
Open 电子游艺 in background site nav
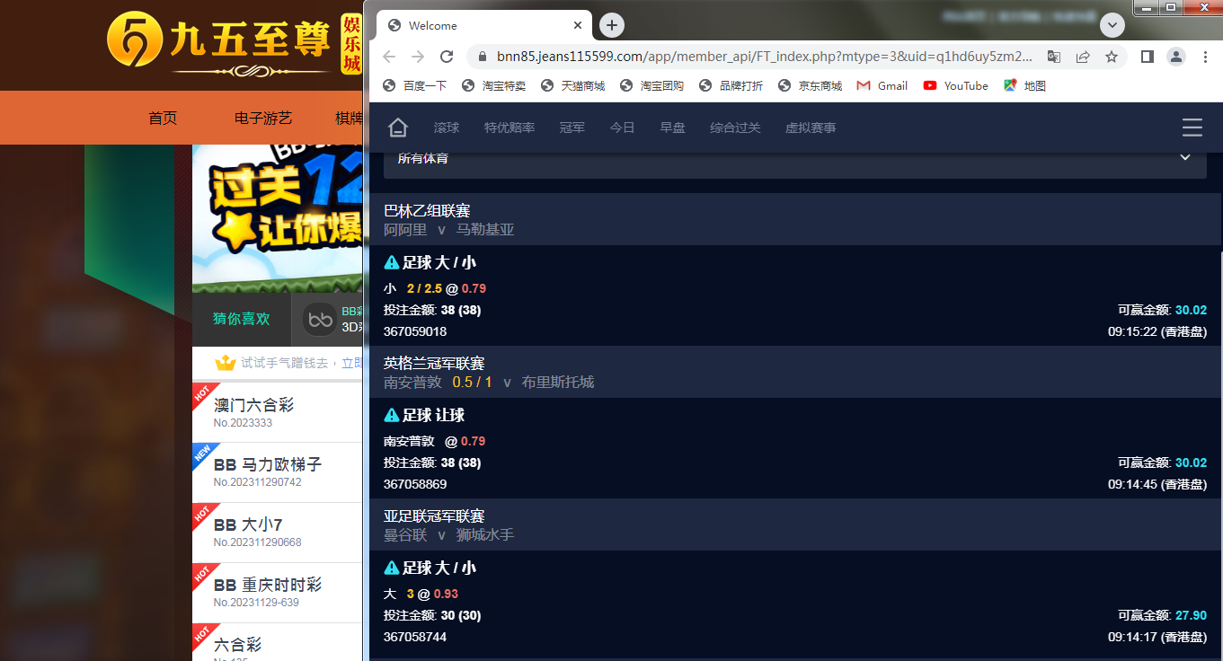pyautogui.click(x=263, y=118)
